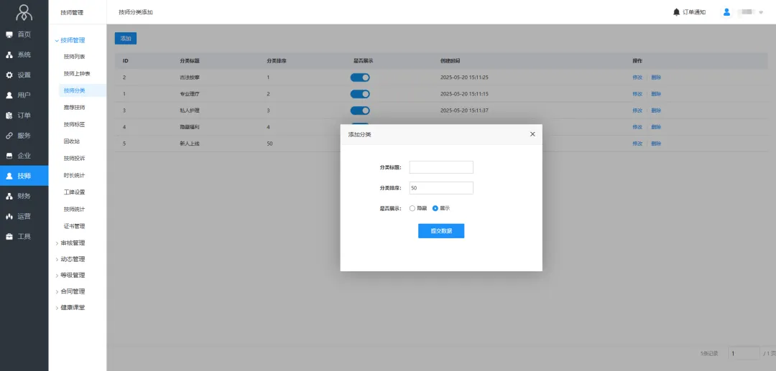This screenshot has width=776, height=371.
Task: Click the 财务 finance icon in sidebar
Action: tap(9, 196)
